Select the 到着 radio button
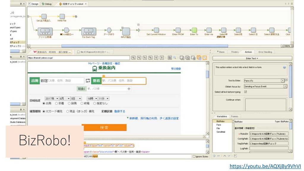The width and height of the screenshot is (304, 171). click(x=56, y=104)
